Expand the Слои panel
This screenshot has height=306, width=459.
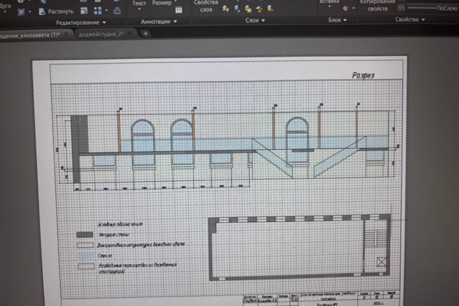(255, 20)
